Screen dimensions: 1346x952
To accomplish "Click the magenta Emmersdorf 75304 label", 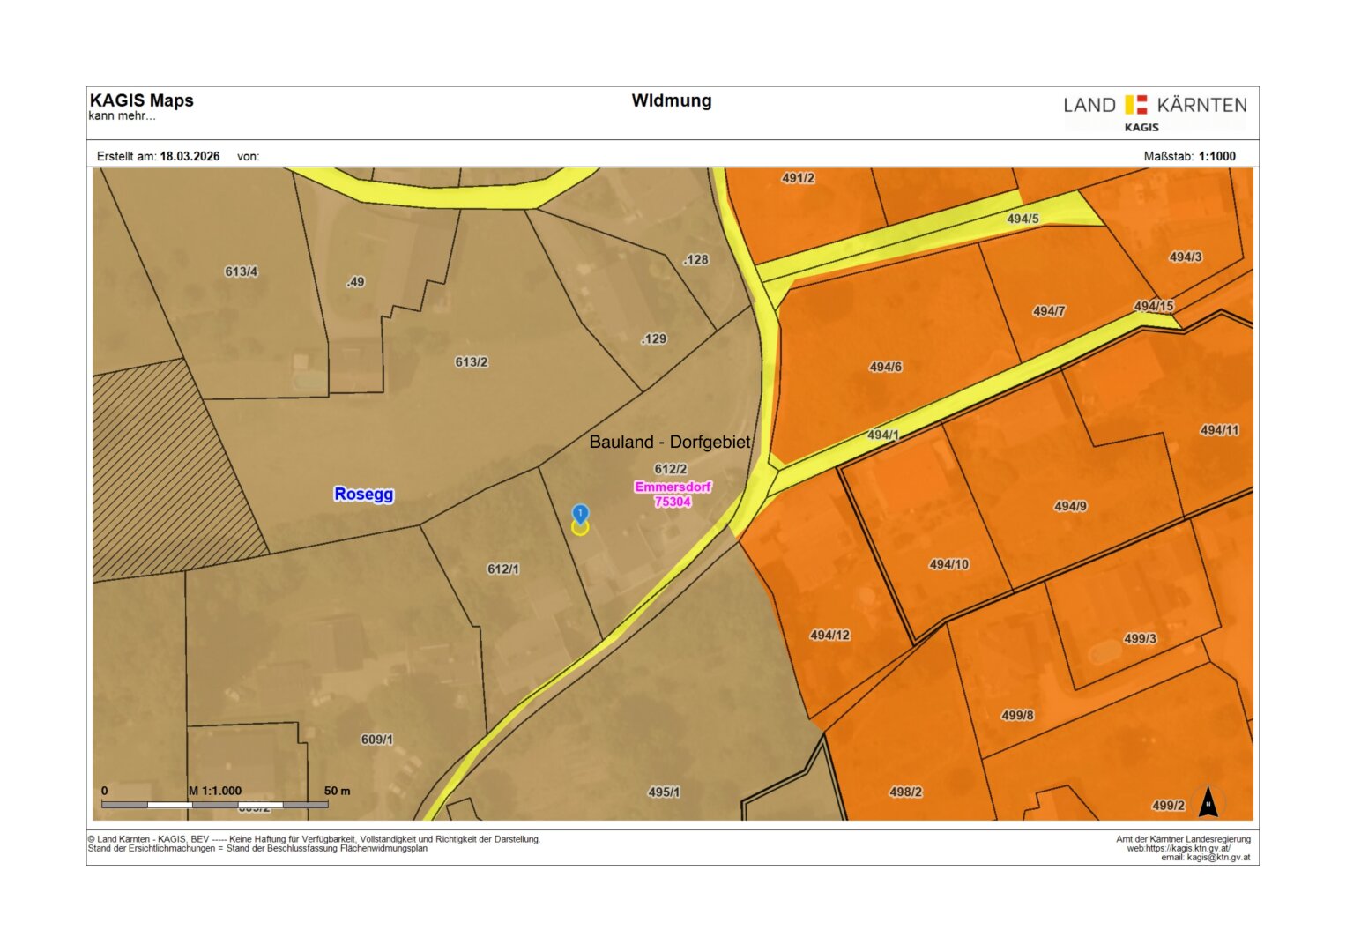I will 673,494.
